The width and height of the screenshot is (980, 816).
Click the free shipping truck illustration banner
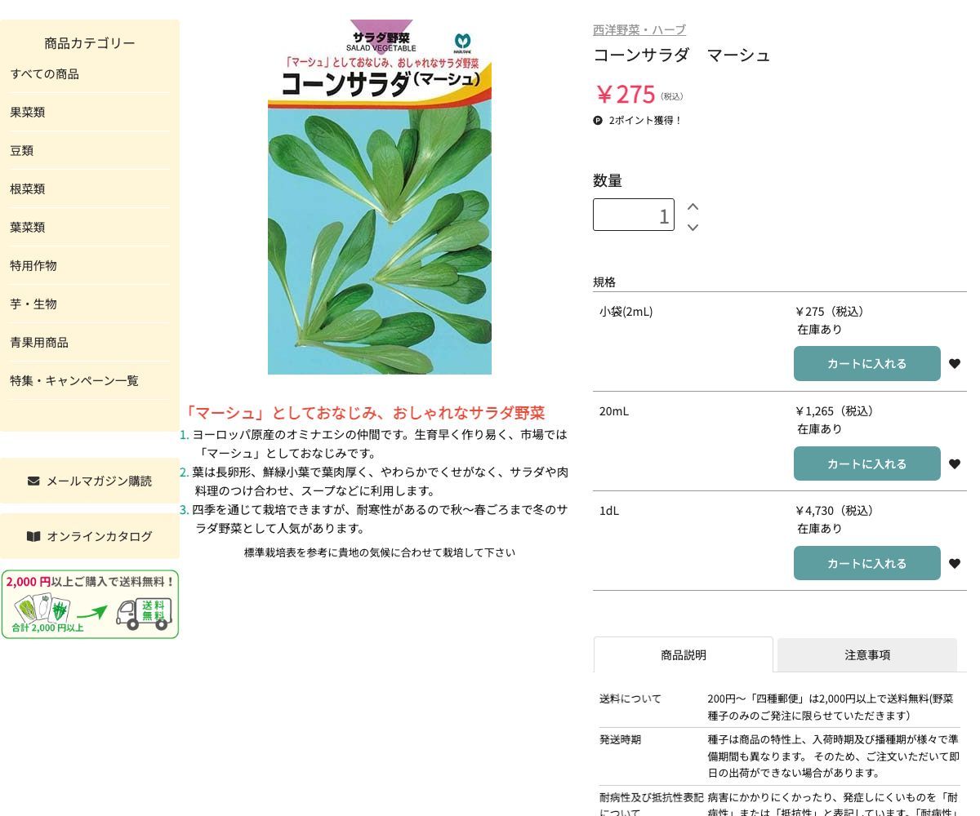(x=90, y=604)
